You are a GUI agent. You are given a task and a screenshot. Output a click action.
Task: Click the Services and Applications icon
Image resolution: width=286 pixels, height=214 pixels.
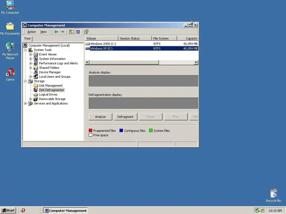tap(31, 103)
